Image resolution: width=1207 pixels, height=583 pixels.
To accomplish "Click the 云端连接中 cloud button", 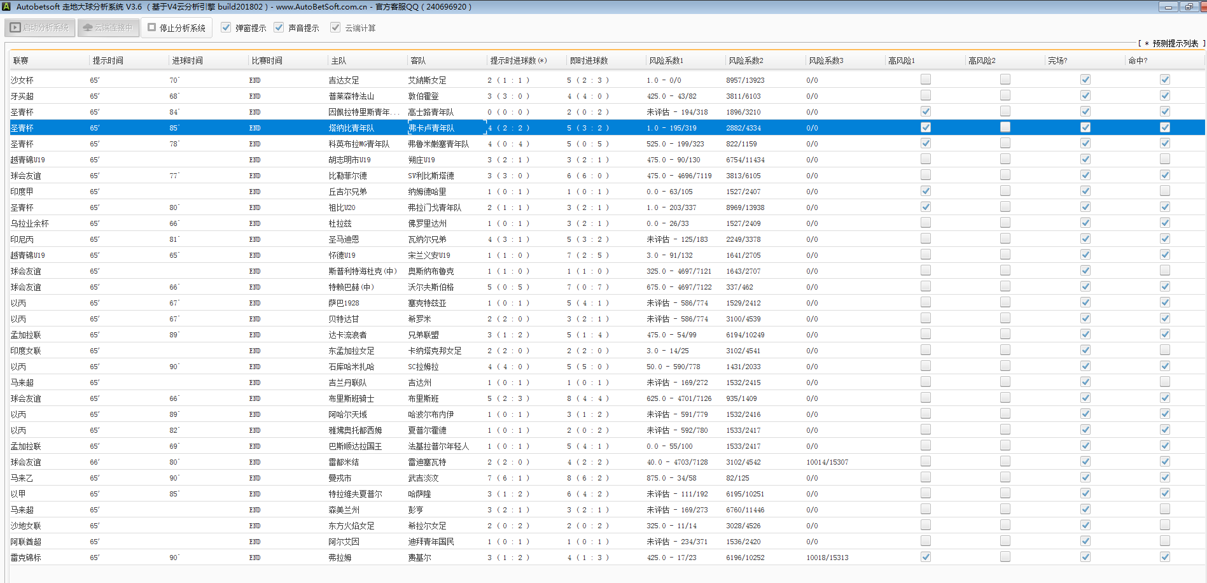I will tap(108, 28).
